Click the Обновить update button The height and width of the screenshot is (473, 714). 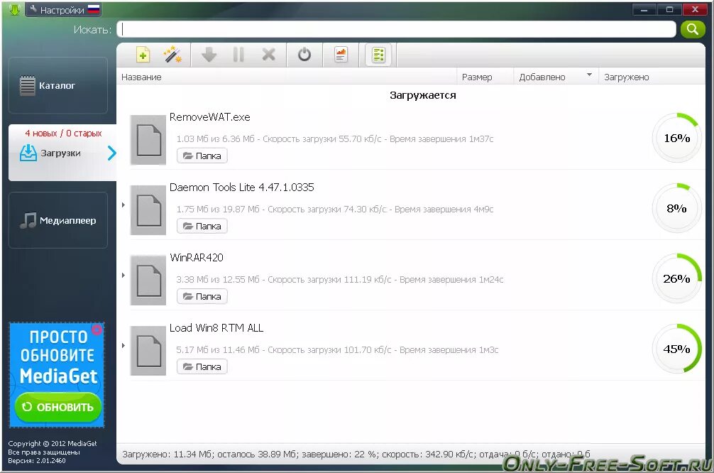57,407
